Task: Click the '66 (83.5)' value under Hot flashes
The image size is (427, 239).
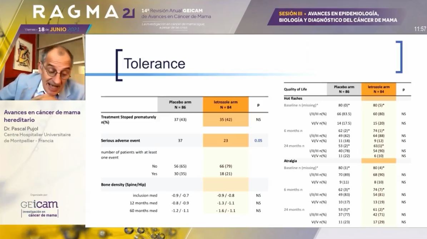Action: click(x=344, y=114)
